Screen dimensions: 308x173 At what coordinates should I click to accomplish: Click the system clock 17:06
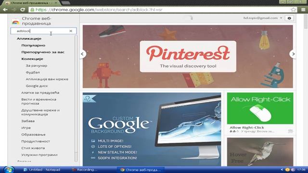click(301, 170)
